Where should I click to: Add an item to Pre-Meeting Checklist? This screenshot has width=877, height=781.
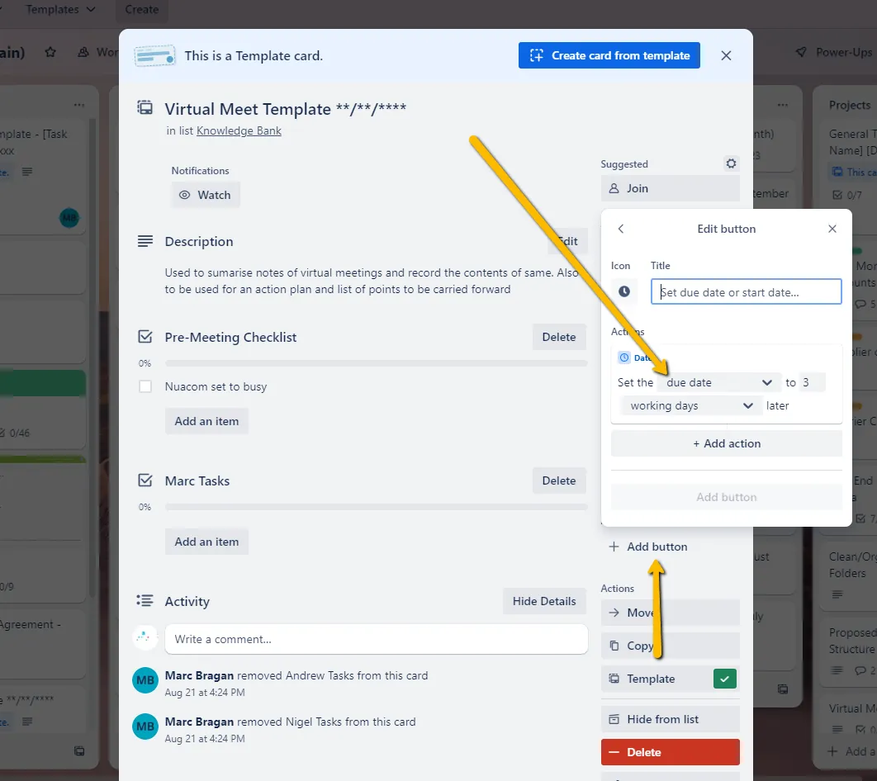pos(206,421)
